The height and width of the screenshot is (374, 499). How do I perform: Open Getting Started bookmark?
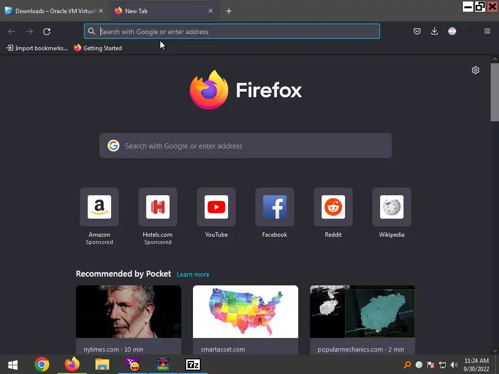pos(97,48)
